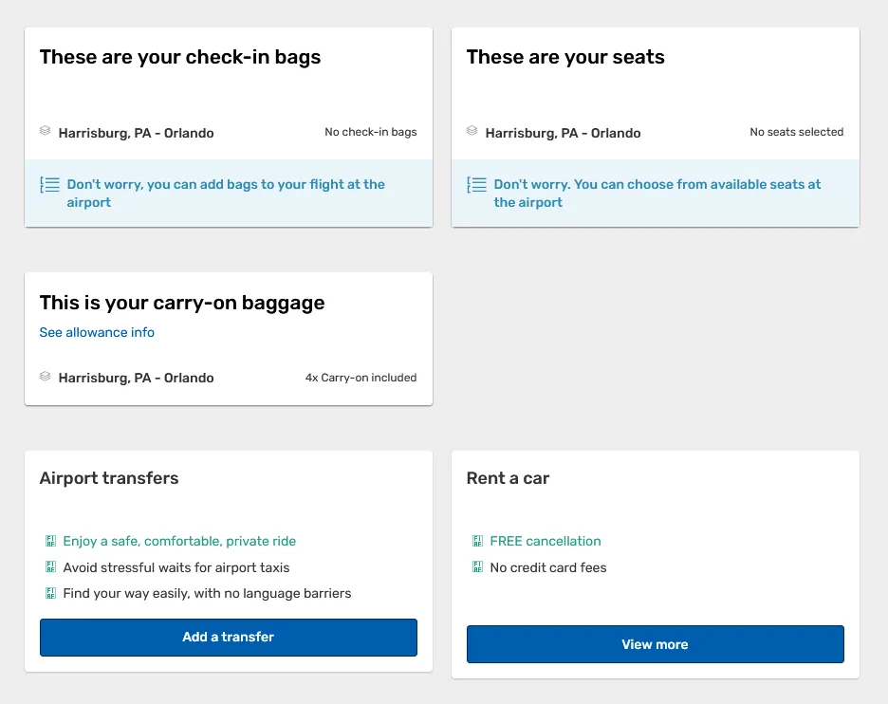Click 'choose from available seats' notice
The width and height of the screenshot is (888, 704).
point(657,194)
